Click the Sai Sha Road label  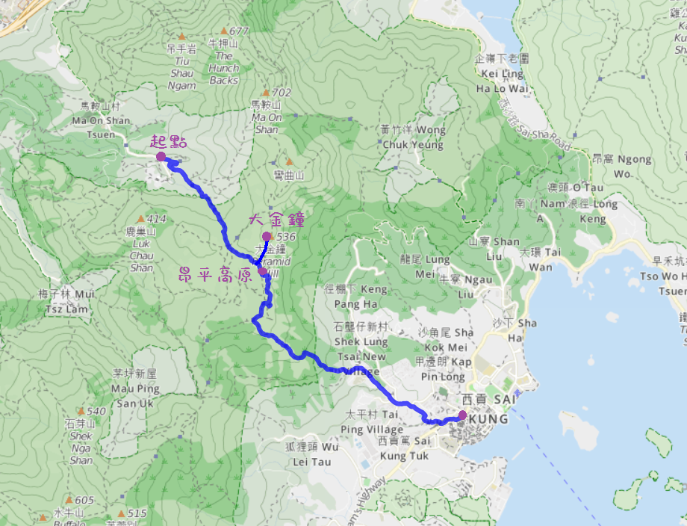(x=535, y=125)
